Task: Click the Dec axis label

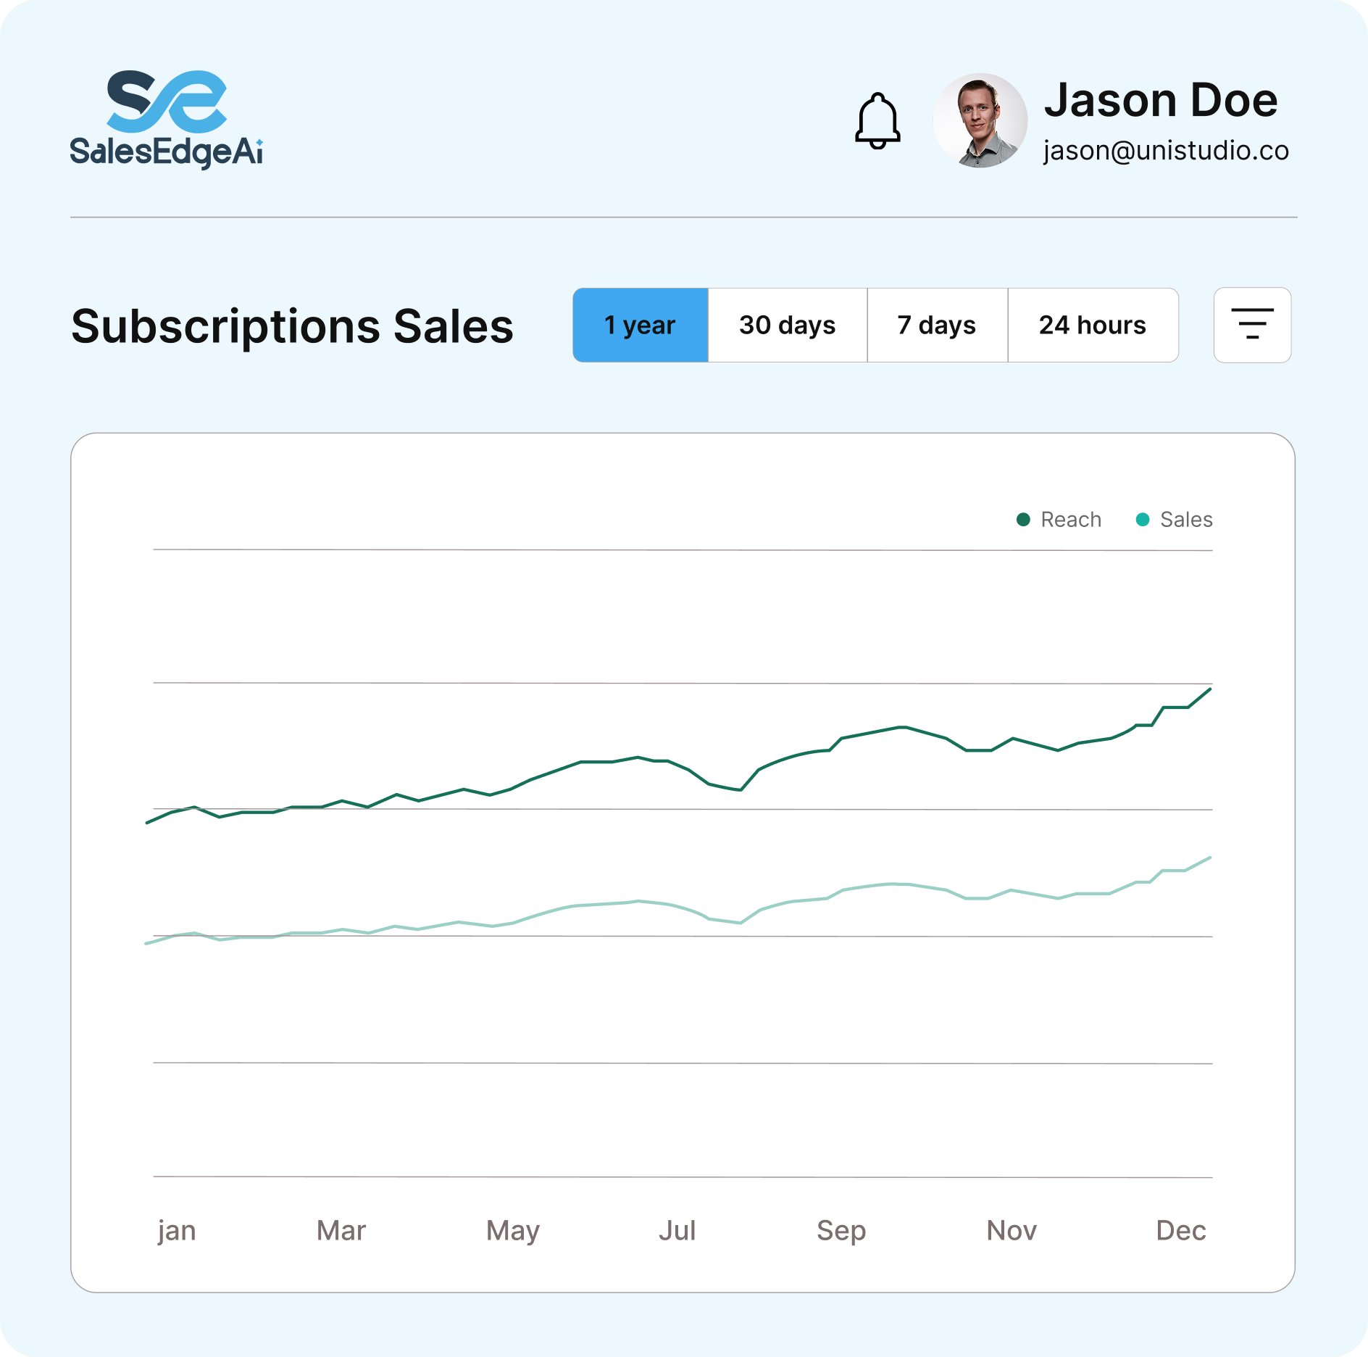Action: tap(1180, 1231)
